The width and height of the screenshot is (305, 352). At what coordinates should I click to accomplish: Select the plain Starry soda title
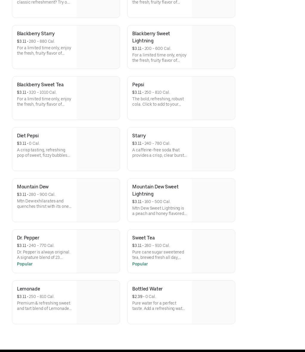[x=139, y=136]
